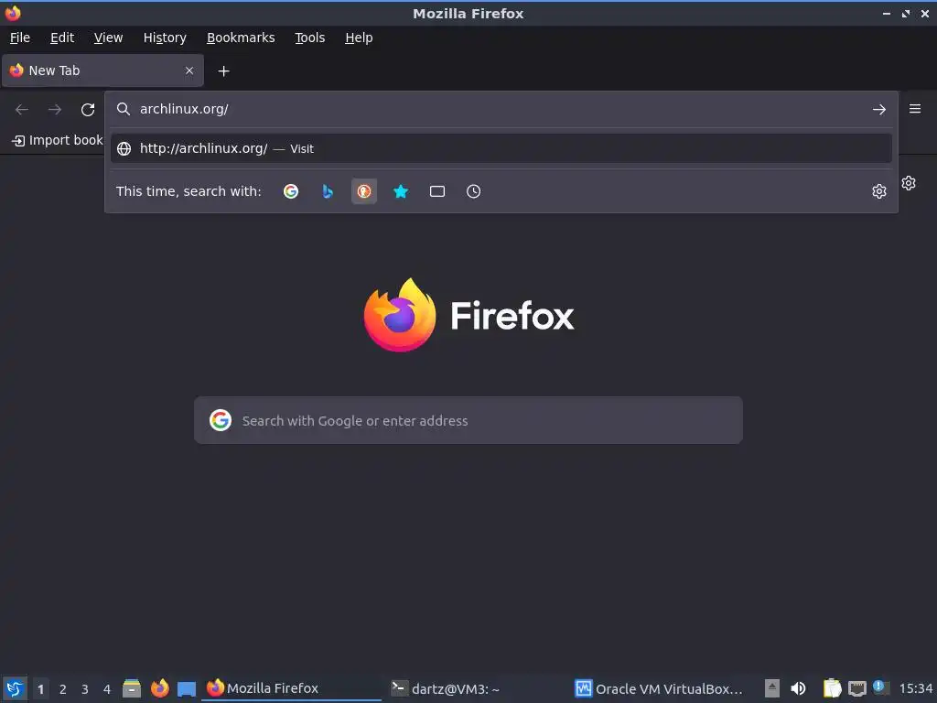Open search settings gear in urlbar dropdown

[878, 191]
